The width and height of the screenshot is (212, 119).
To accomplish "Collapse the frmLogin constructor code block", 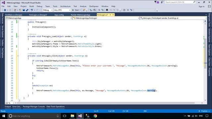I will 18,22.
